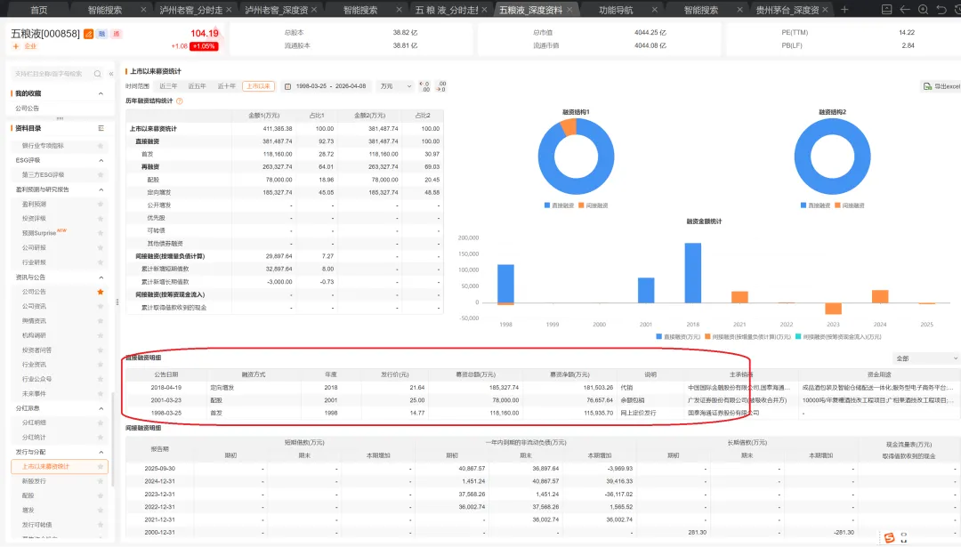Select the 近三年 time range
The height and width of the screenshot is (547, 961).
pos(168,86)
